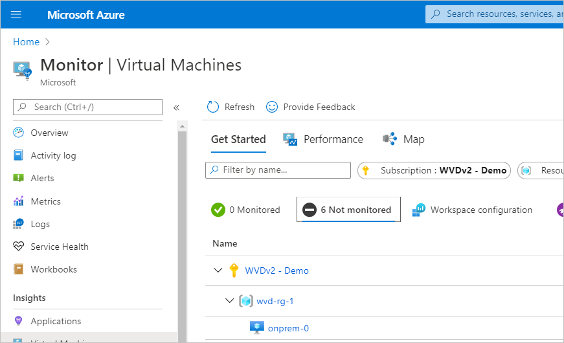The image size is (564, 343).
Task: Click the Overview gauge icon
Action: [x=18, y=133]
